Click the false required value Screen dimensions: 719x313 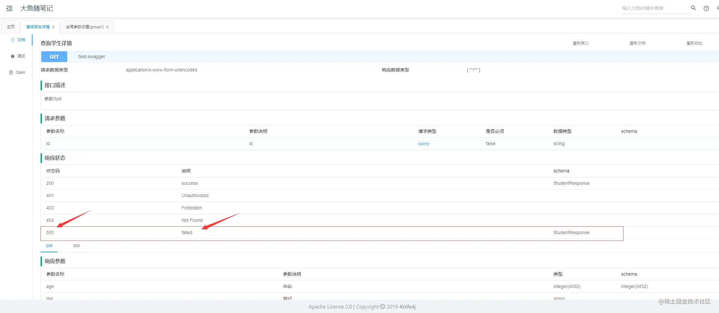pyautogui.click(x=490, y=144)
